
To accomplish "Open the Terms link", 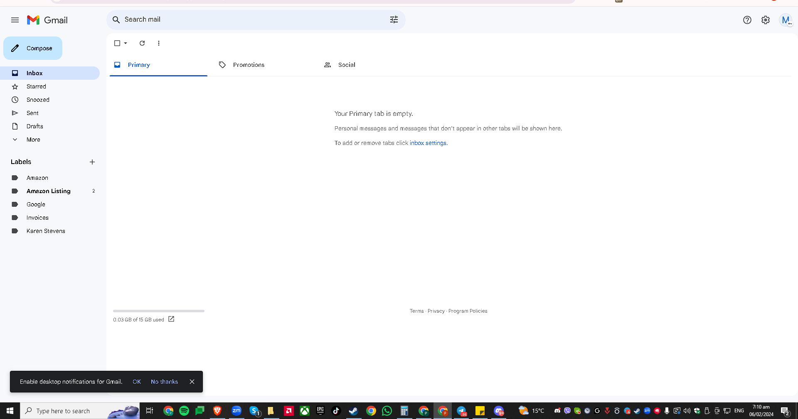I will [x=416, y=311].
